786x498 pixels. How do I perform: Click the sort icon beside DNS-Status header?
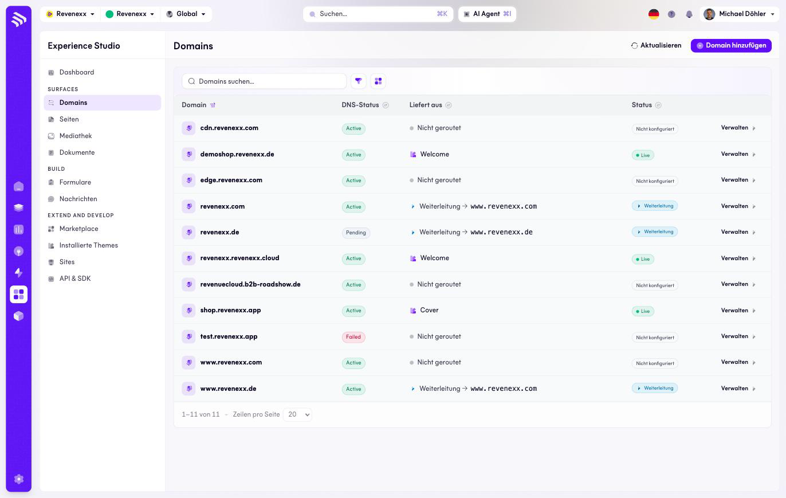point(386,105)
